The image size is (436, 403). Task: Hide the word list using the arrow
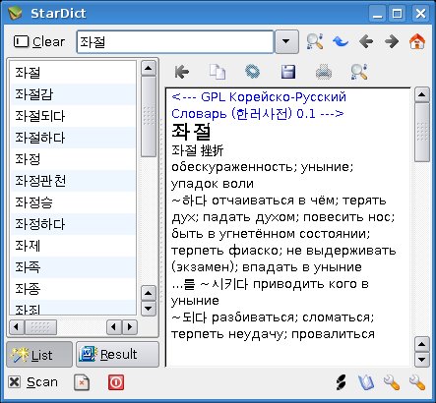[x=182, y=72]
